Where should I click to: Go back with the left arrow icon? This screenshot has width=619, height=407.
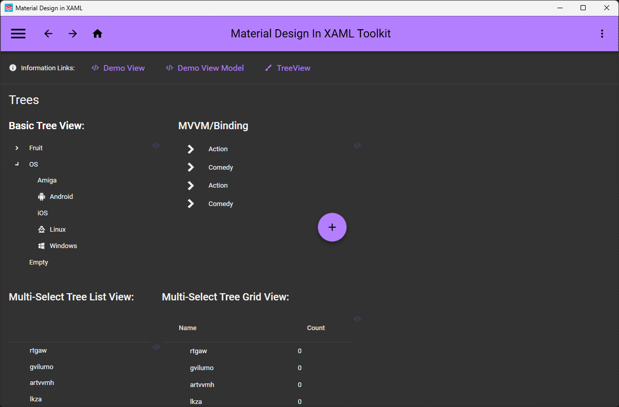tap(48, 34)
